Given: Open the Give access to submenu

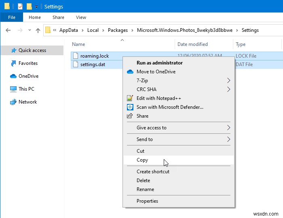Looking at the screenshot, I should pos(179,128).
